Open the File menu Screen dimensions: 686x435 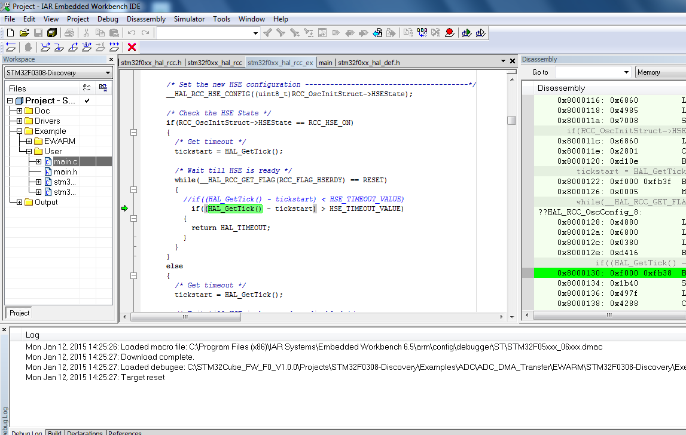coord(10,19)
